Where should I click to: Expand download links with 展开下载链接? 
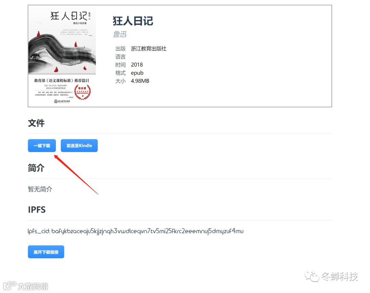[46, 252]
